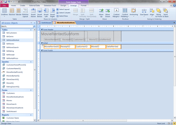Choose Select Column

(63, 13)
